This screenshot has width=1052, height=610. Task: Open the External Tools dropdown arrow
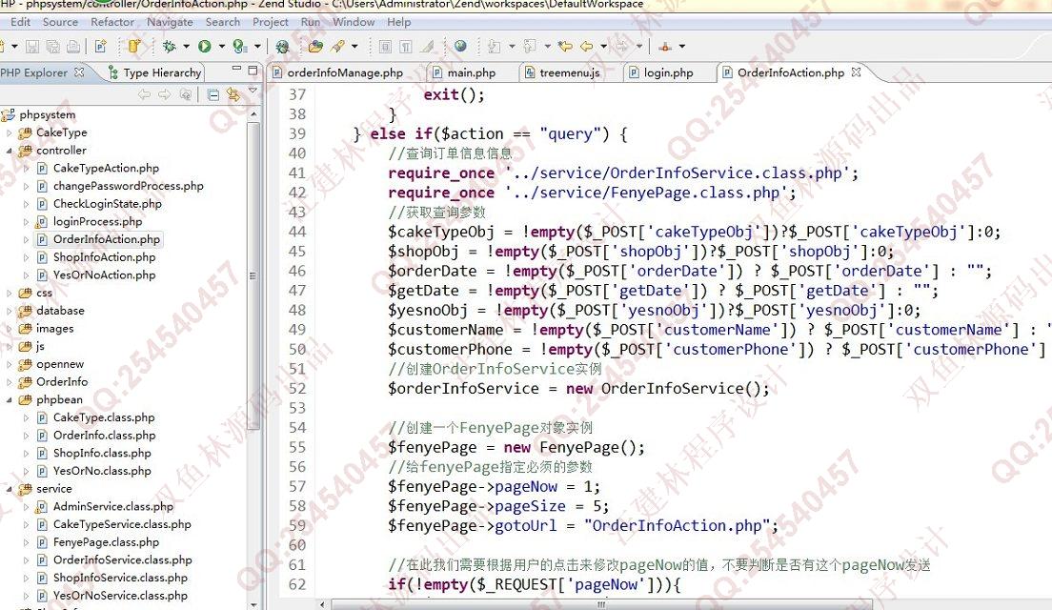click(257, 47)
